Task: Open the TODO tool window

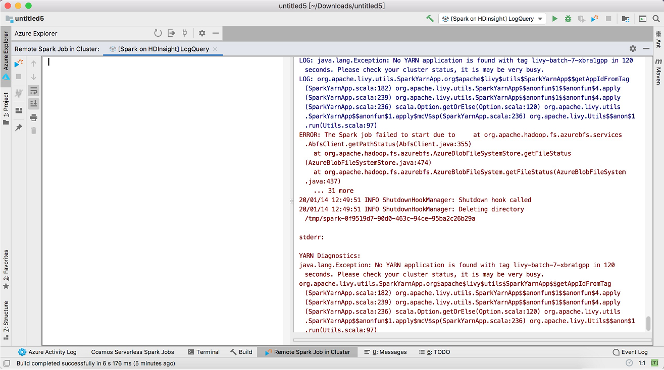Action: coord(434,352)
